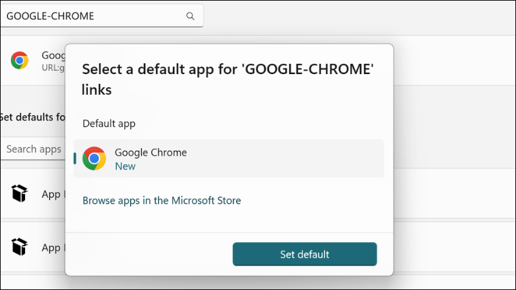This screenshot has width=516, height=290.
Task: Select the bottom App label next to box icon
Action: [53, 247]
